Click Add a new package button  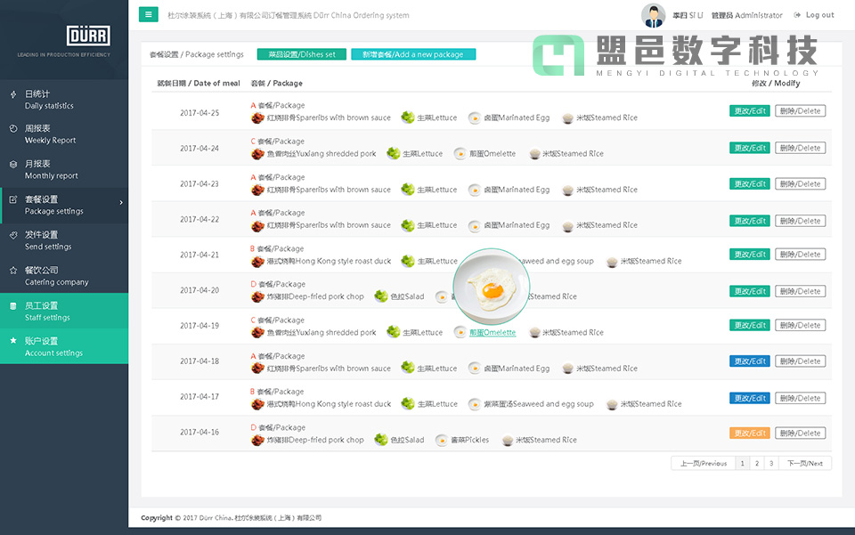tap(412, 54)
